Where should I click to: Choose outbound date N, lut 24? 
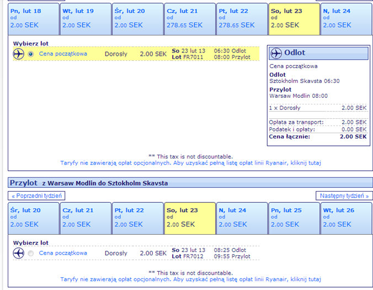347,19
